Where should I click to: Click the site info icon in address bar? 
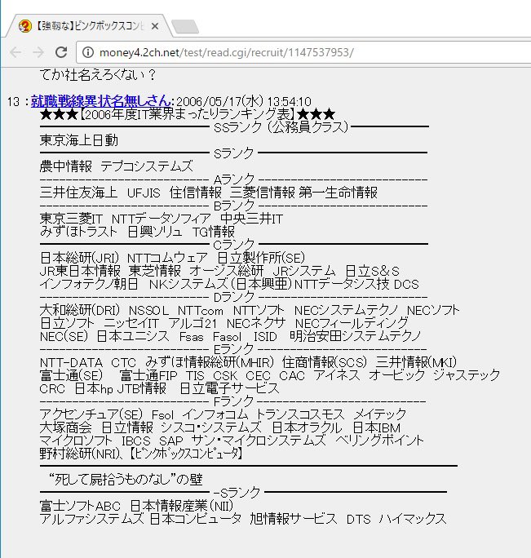pyautogui.click(x=88, y=52)
